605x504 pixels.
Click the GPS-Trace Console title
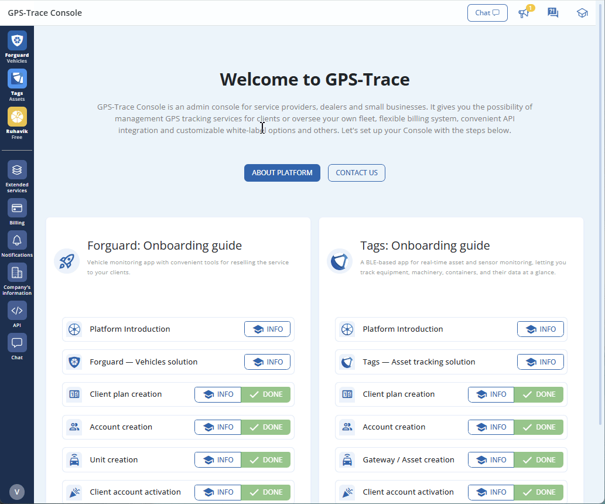click(x=45, y=13)
